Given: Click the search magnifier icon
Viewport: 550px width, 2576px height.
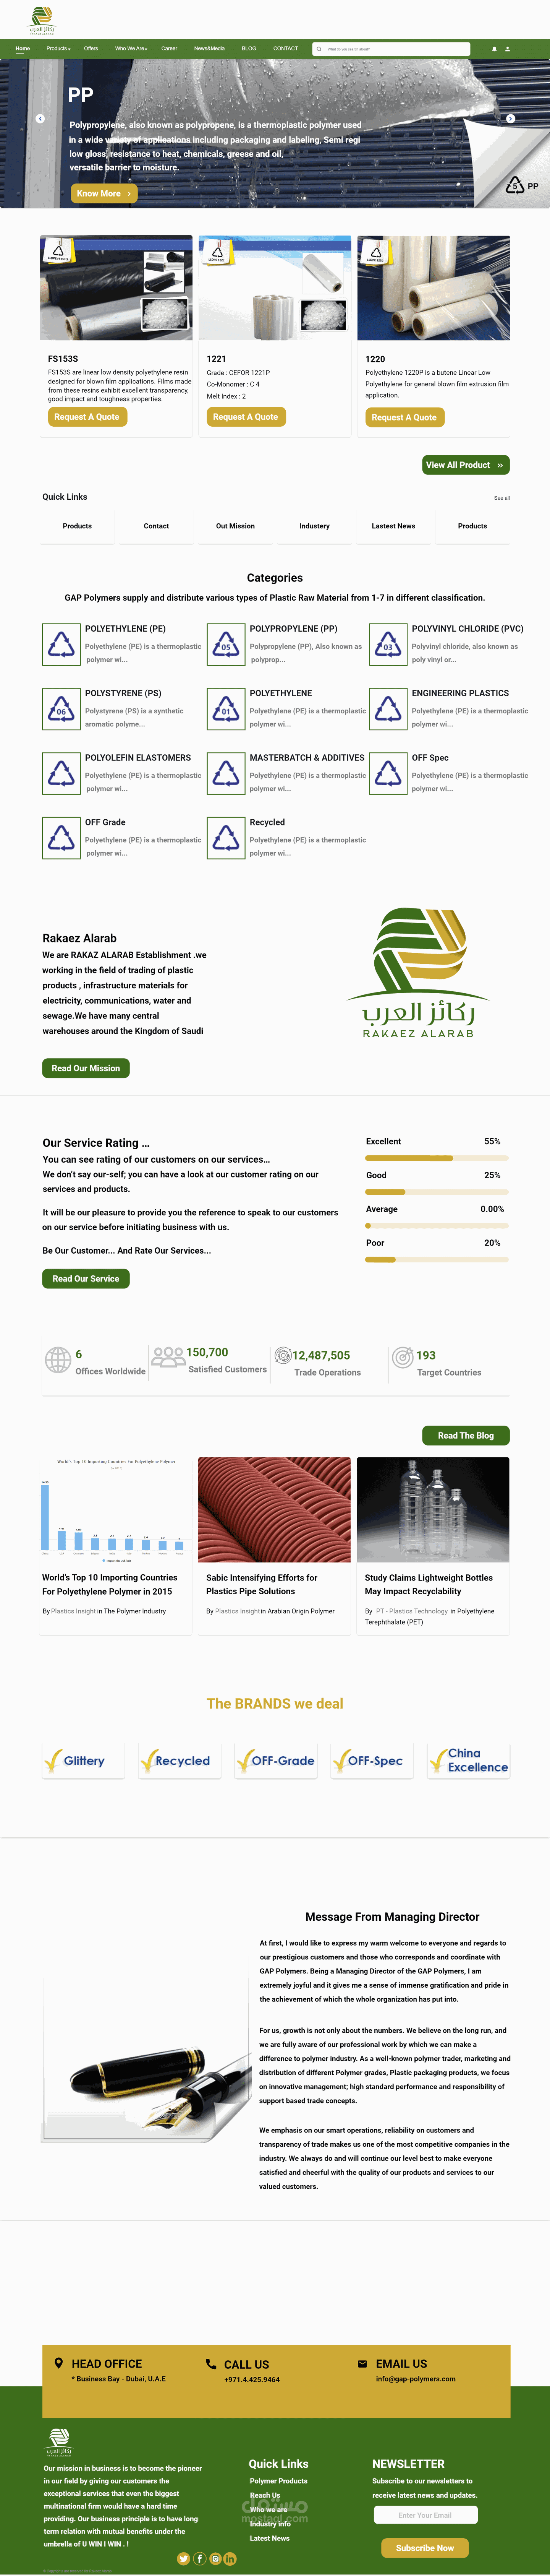Looking at the screenshot, I should coord(319,49).
